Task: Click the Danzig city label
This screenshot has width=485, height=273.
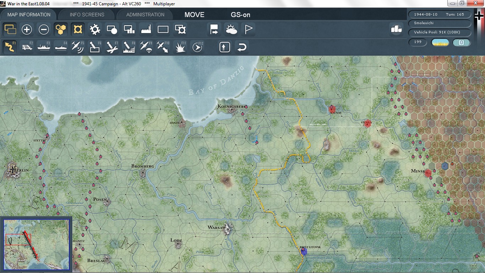Action: click(x=175, y=123)
